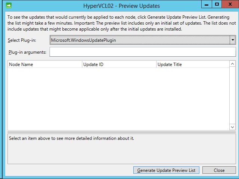
Task: Click the "Select Plug-in:" label
Action: pos(22,40)
